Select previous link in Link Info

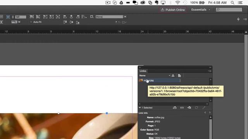coord(205,112)
